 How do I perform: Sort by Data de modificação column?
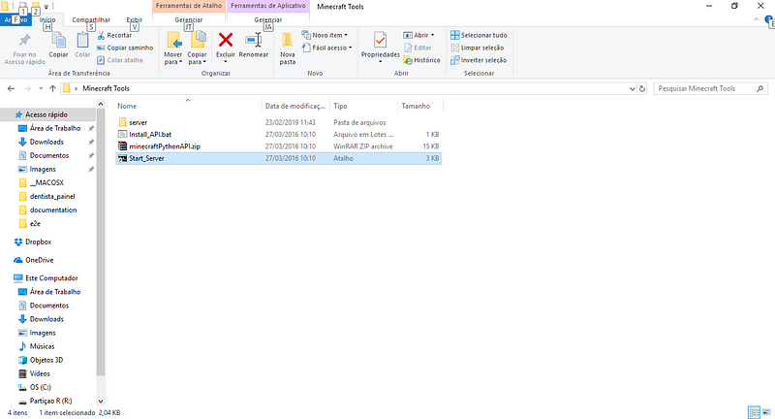295,106
